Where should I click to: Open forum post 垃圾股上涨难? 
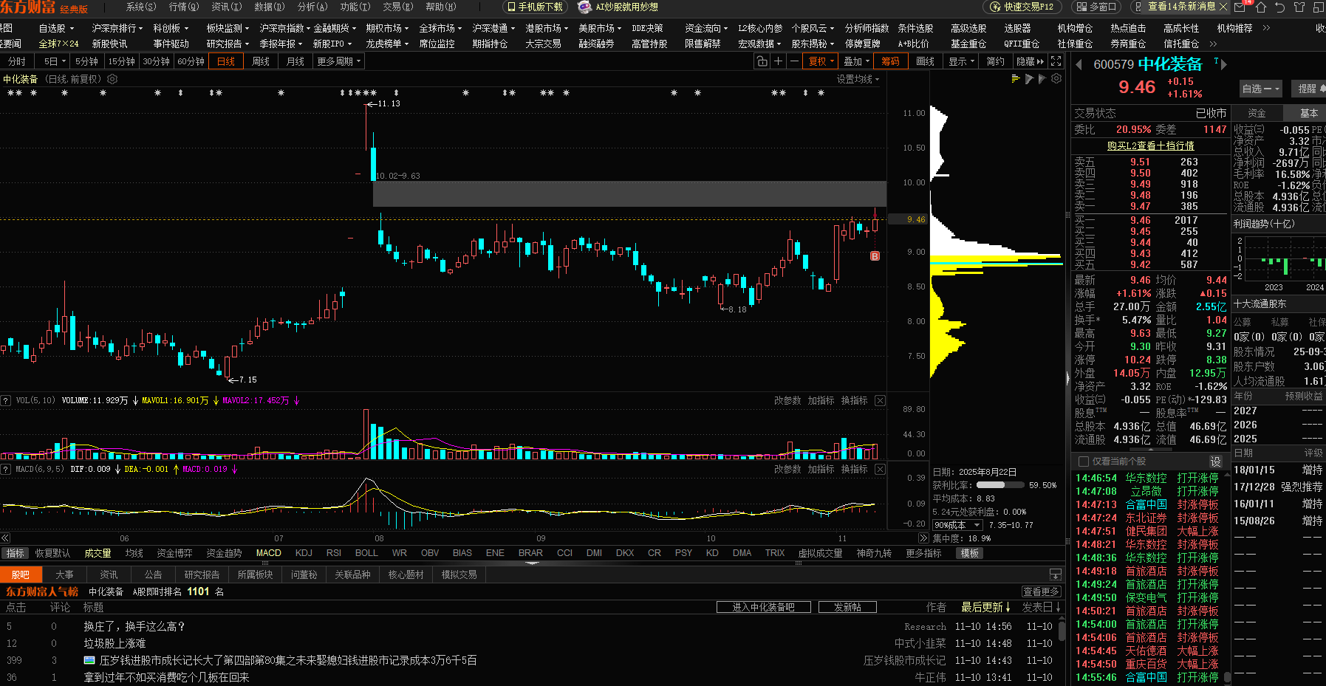tap(115, 643)
